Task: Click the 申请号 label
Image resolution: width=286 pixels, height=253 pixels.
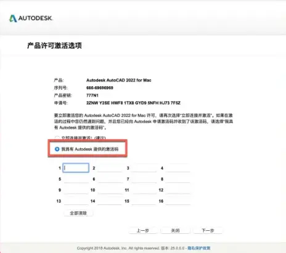Action: (61, 103)
